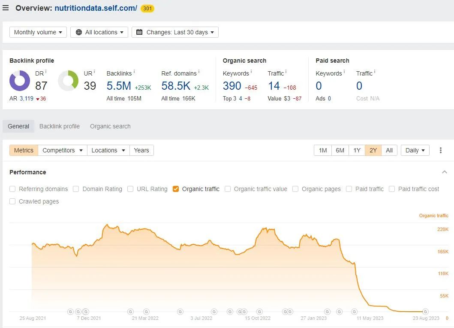This screenshot has height=328, width=454.
Task: Open the Competitors dropdown
Action: tap(63, 150)
